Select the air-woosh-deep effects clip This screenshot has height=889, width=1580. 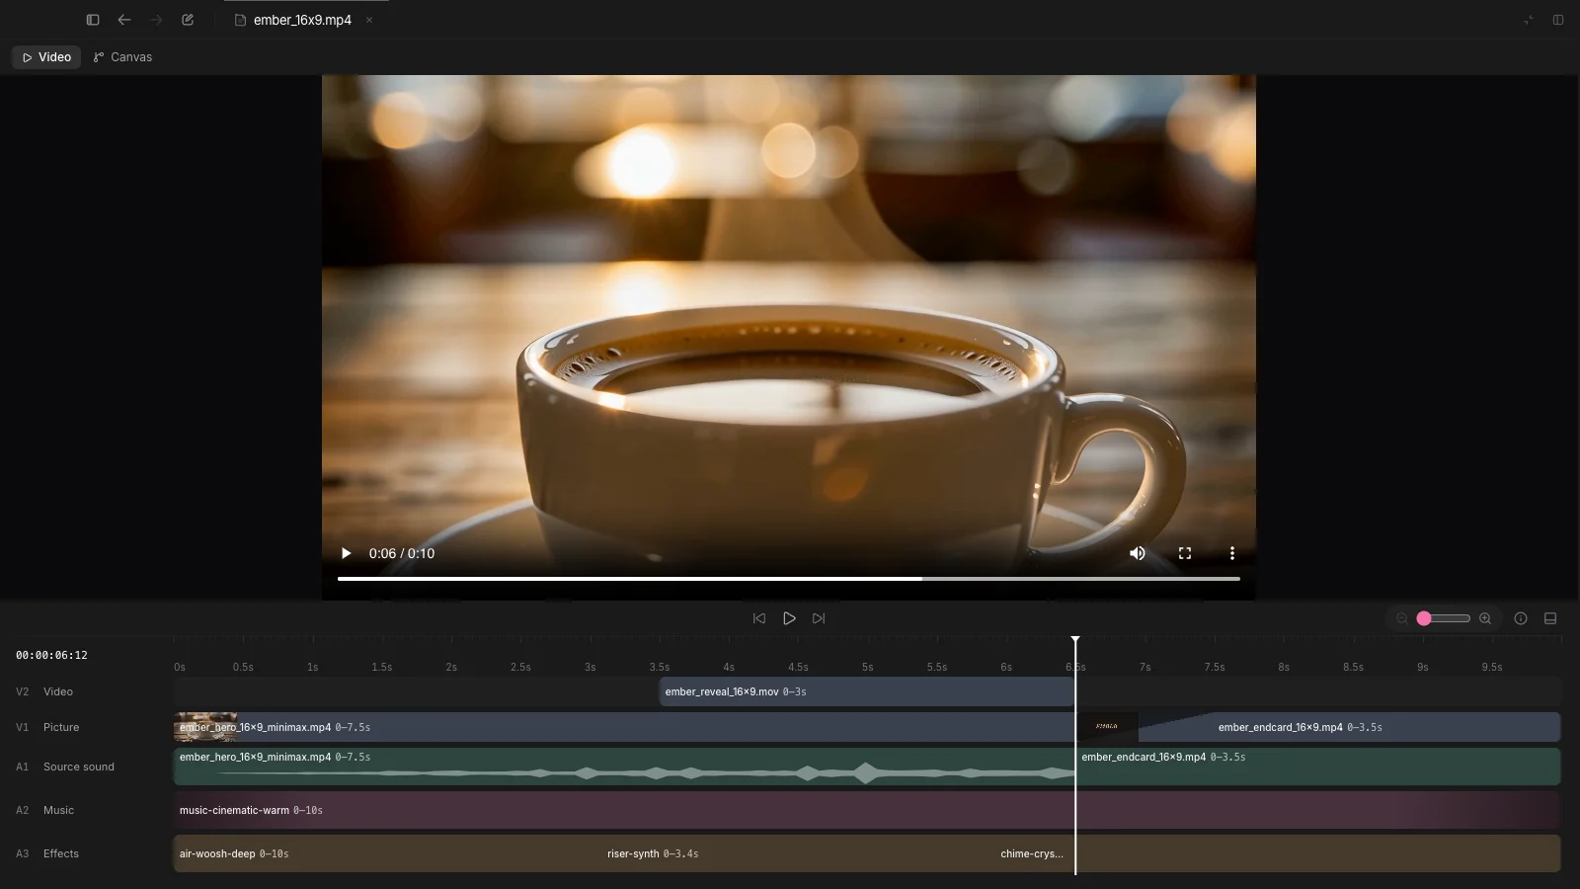coord(387,853)
